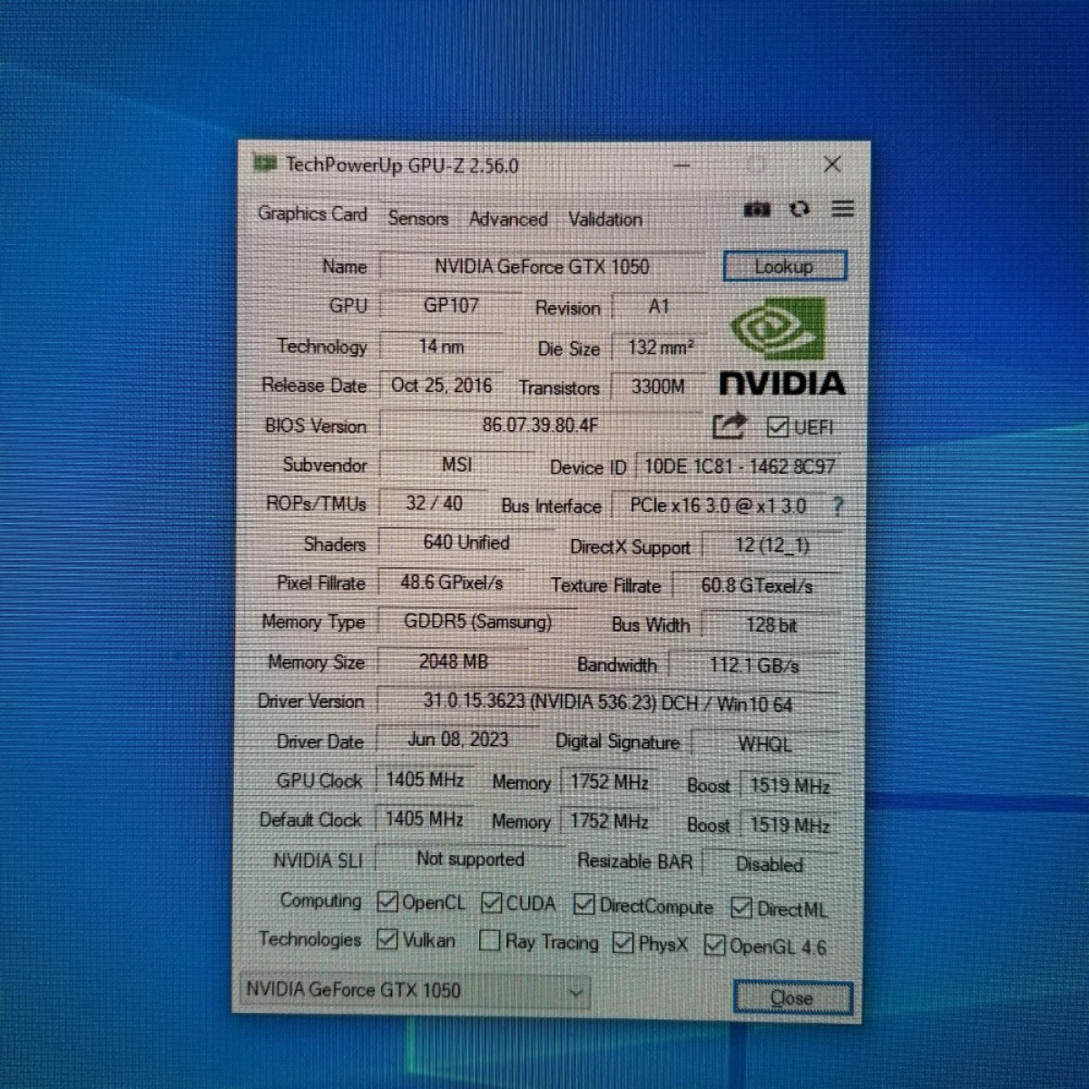
Task: Select the Graphics Card tab
Action: tap(312, 214)
